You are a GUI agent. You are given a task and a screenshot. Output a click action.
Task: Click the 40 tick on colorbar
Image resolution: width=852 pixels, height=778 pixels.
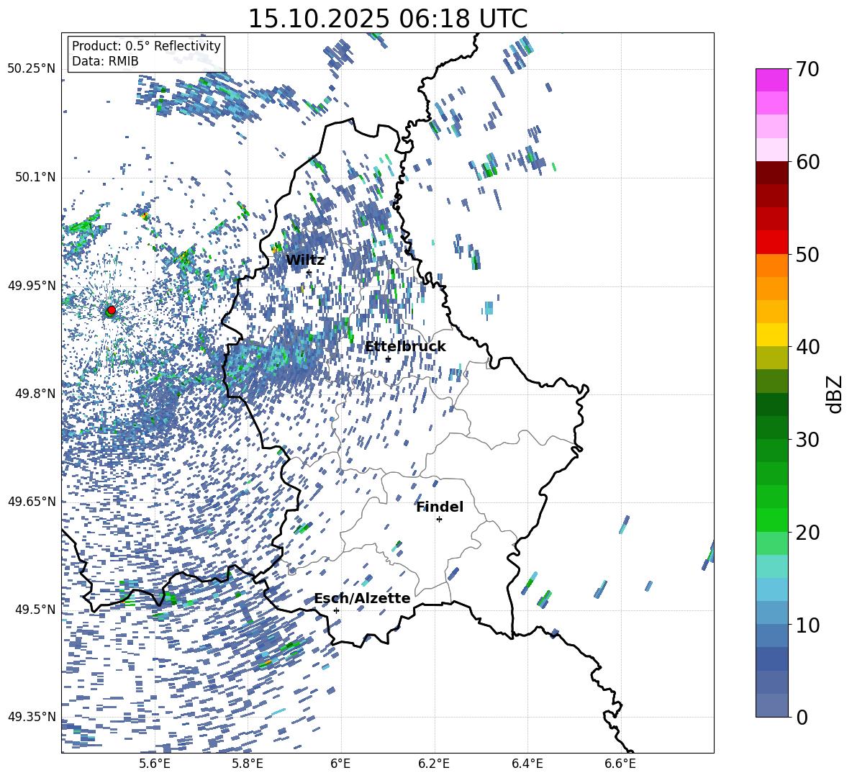[807, 347]
